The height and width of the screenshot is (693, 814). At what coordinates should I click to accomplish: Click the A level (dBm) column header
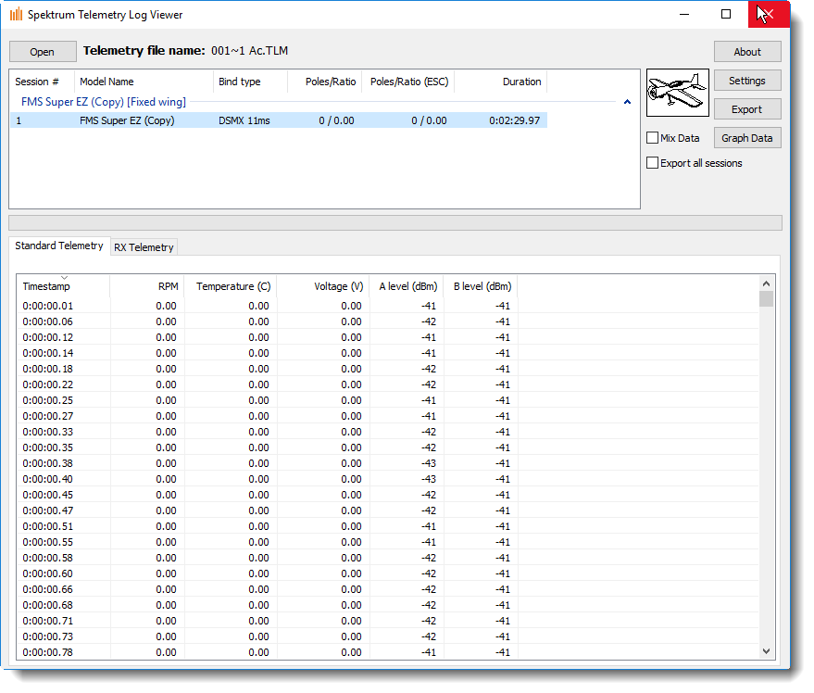coord(406,286)
